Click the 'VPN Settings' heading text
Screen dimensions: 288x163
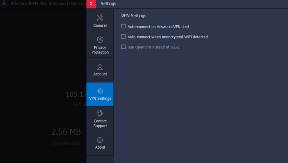(134, 15)
